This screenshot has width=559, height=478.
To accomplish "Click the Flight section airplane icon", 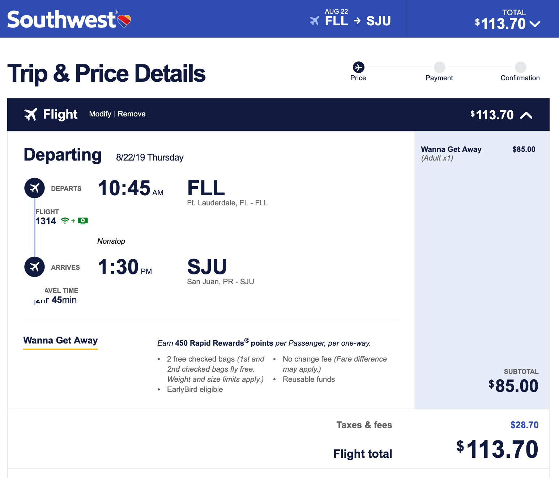I will click(31, 114).
